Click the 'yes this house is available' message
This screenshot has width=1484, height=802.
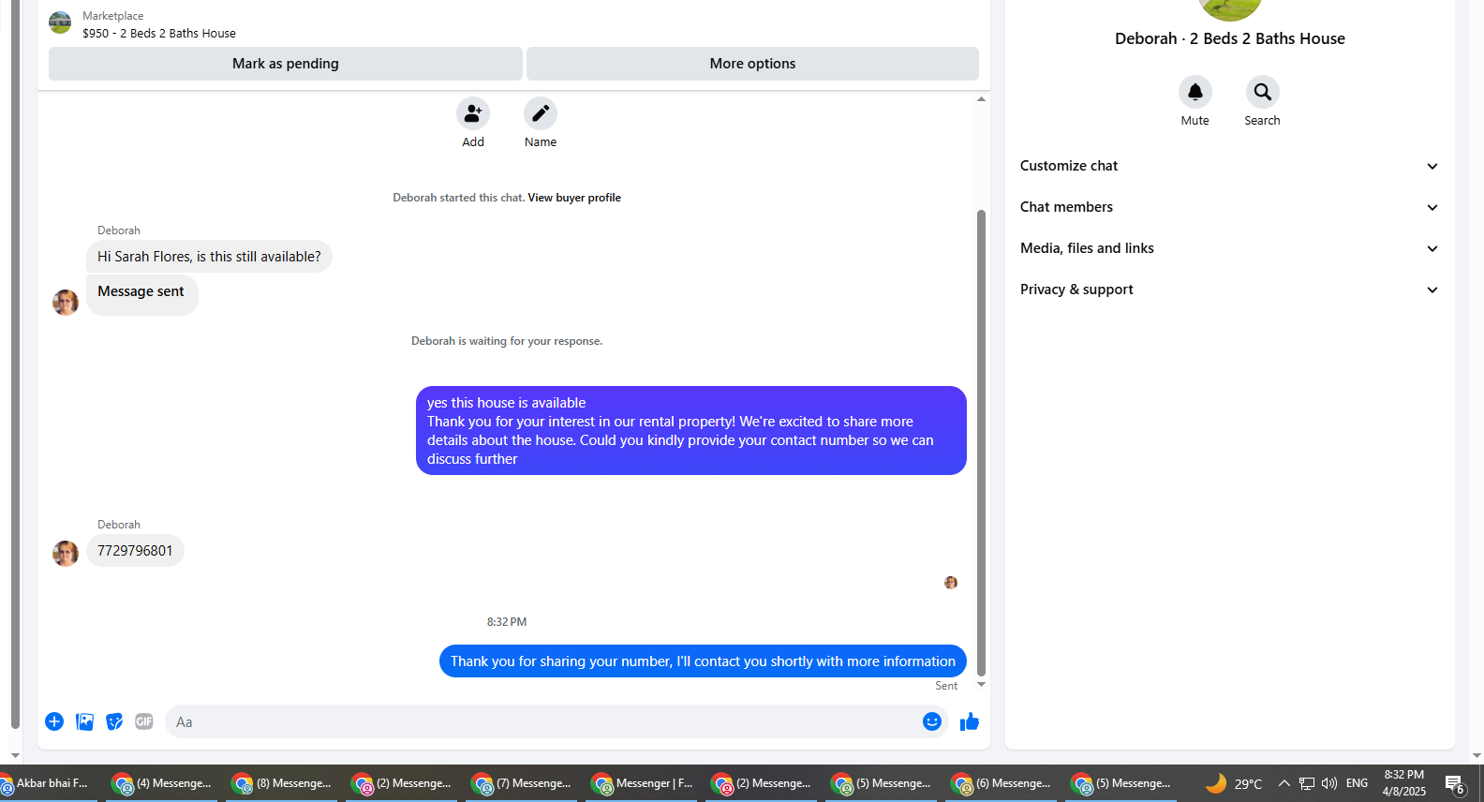click(x=691, y=431)
